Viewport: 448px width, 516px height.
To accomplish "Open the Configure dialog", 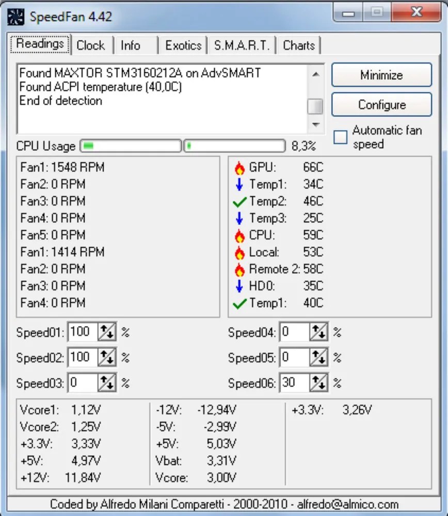I will coord(381,105).
